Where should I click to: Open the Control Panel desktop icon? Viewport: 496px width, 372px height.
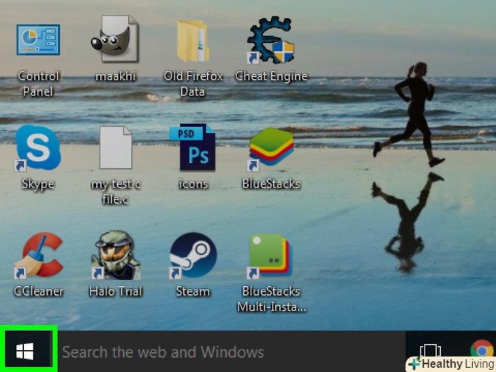click(x=38, y=40)
